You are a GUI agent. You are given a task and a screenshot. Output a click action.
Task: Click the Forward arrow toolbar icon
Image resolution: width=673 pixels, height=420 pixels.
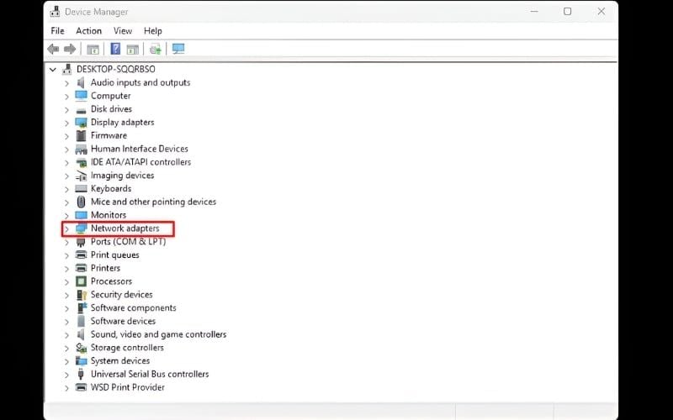tap(70, 49)
